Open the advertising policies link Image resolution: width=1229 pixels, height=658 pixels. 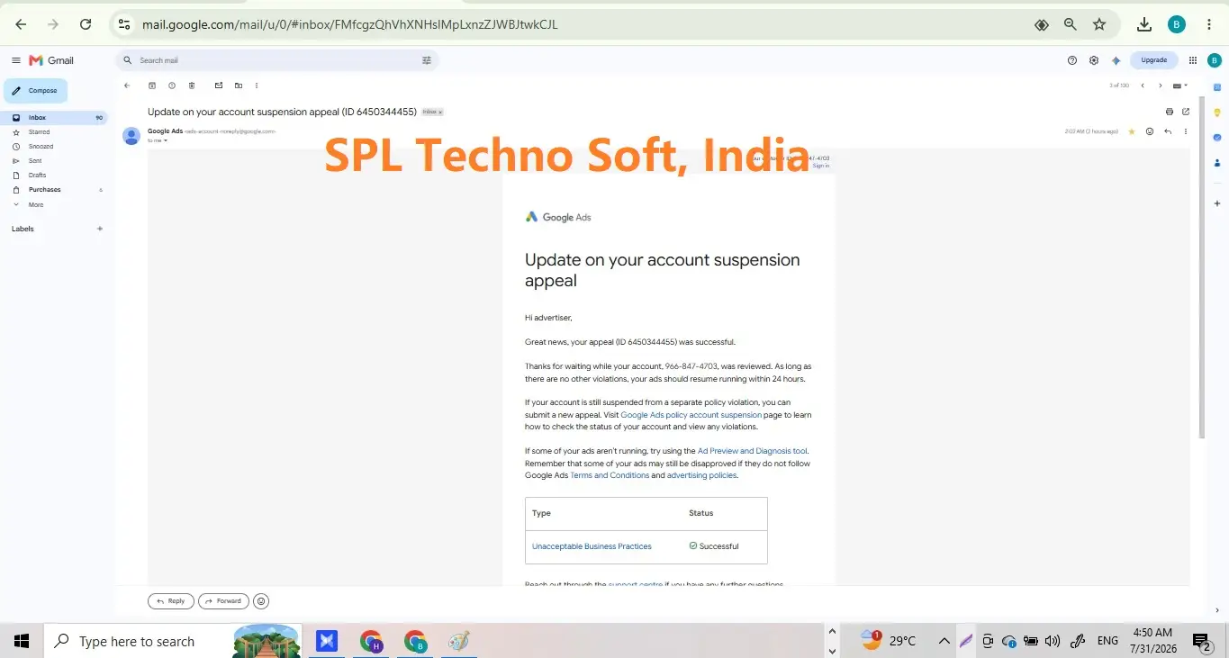pyautogui.click(x=701, y=475)
